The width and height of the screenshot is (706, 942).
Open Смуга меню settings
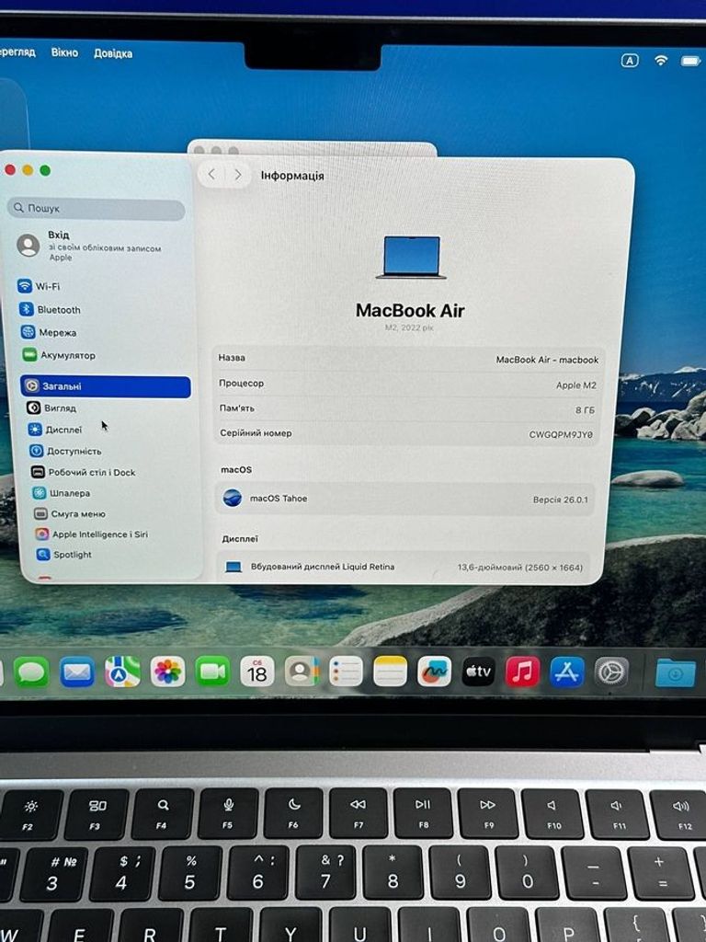(70, 513)
